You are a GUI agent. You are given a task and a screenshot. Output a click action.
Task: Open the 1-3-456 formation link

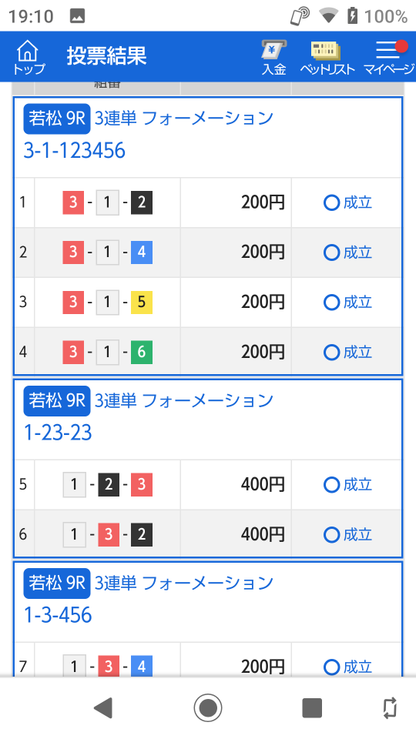58,615
